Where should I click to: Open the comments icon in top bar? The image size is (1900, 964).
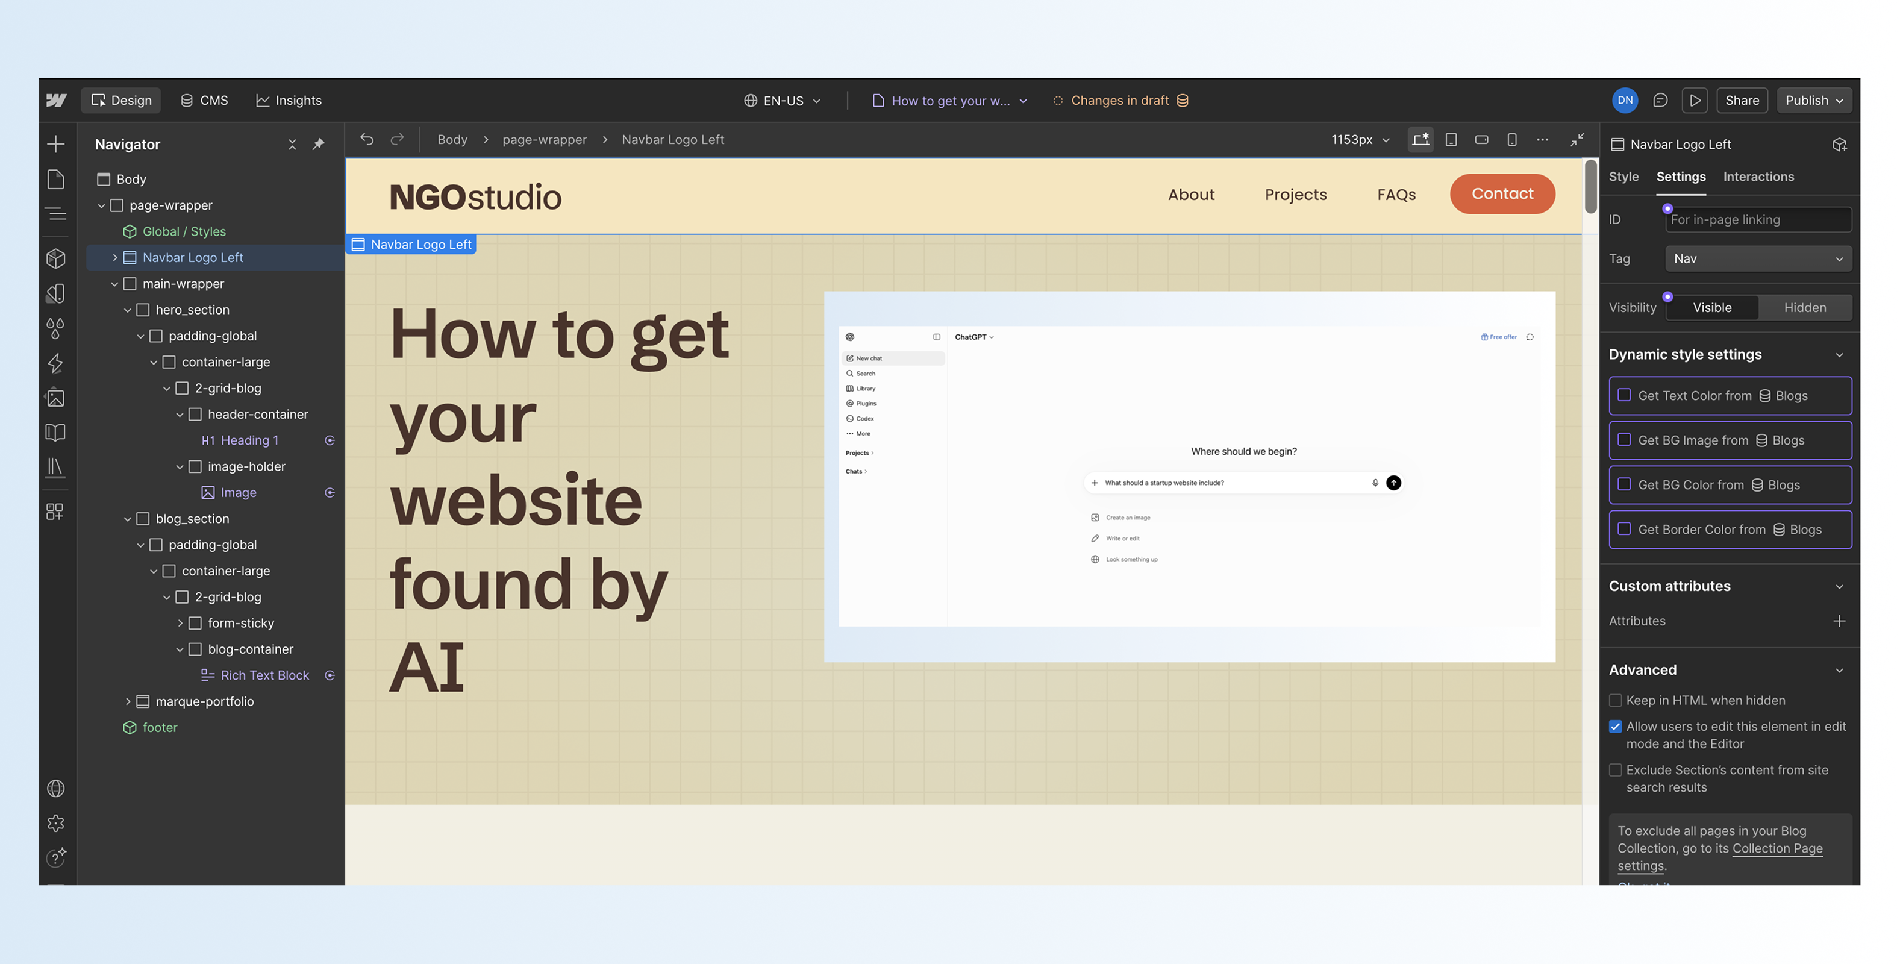pos(1660,100)
